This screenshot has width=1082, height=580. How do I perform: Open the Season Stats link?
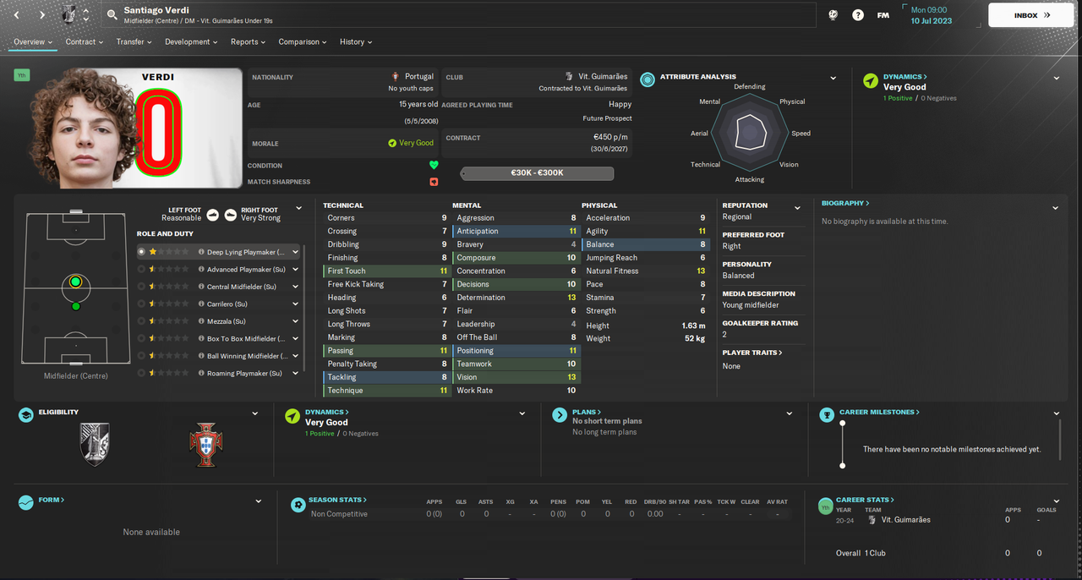pos(337,500)
